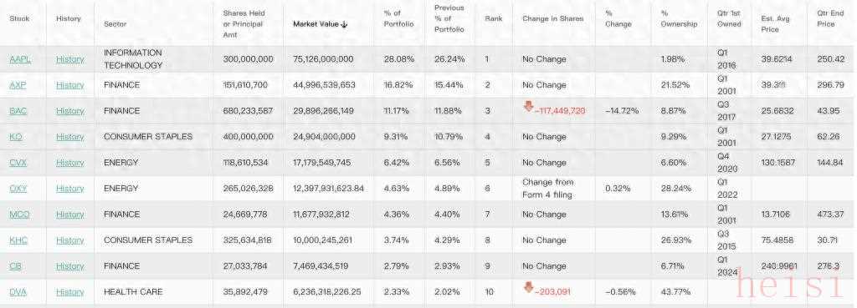View History for MCO
This screenshot has width=857, height=308.
[70, 215]
